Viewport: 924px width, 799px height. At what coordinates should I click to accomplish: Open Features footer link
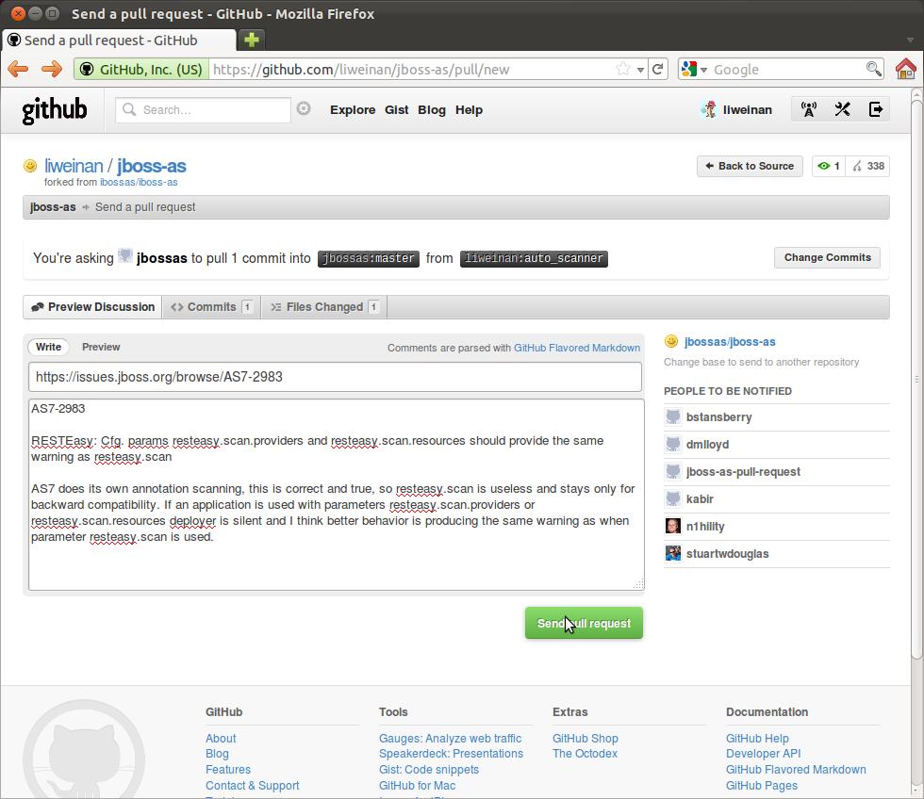[x=228, y=770]
